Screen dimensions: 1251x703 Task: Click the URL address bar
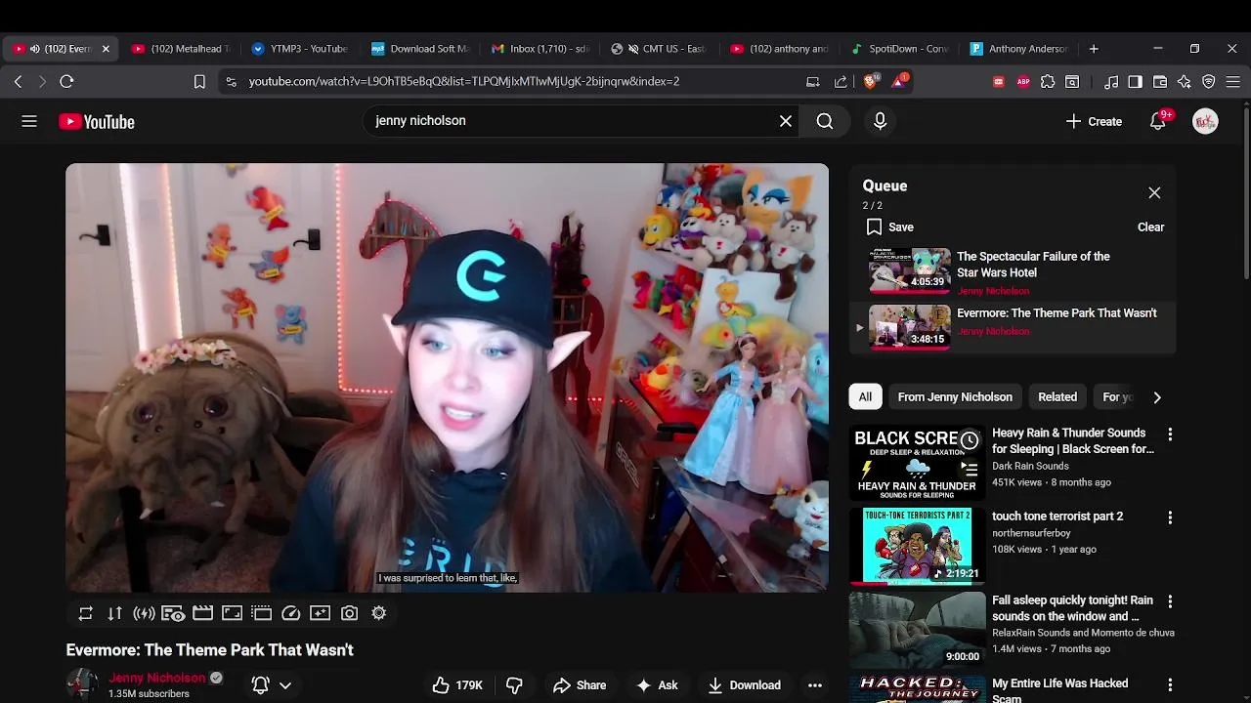[508, 82]
